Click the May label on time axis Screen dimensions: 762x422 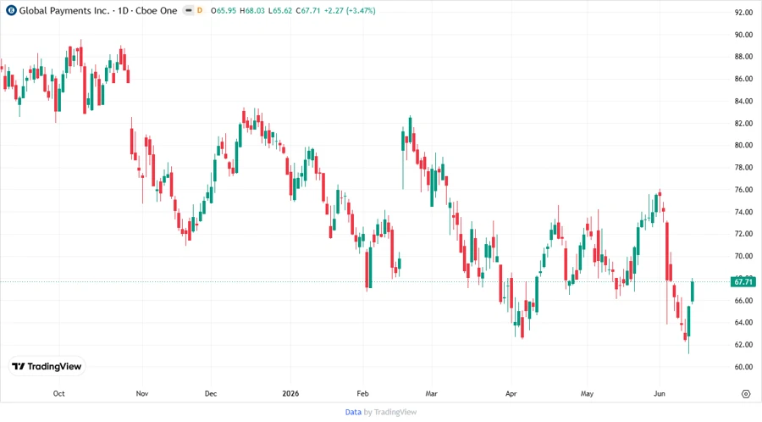587,394
